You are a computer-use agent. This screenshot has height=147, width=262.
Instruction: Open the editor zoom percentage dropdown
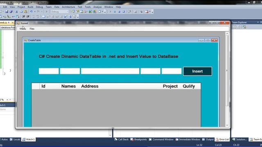7,100
